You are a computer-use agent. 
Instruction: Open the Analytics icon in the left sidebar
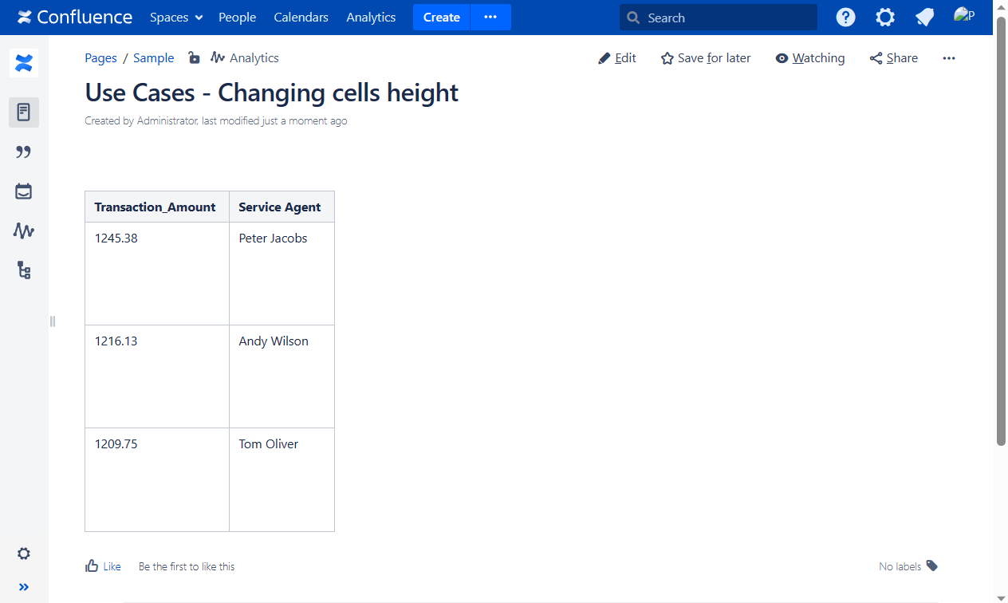24,231
